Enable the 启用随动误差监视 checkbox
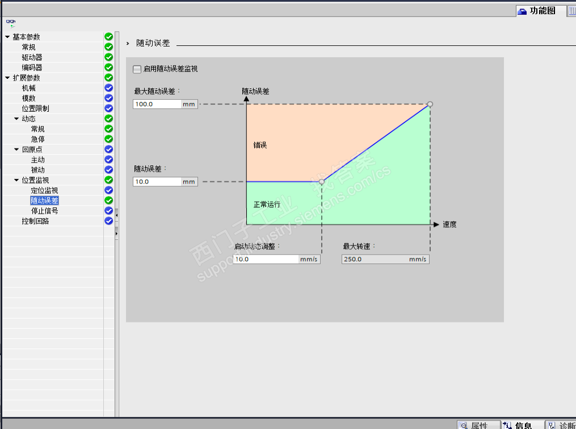Image resolution: width=576 pixels, height=429 pixels. tap(137, 69)
